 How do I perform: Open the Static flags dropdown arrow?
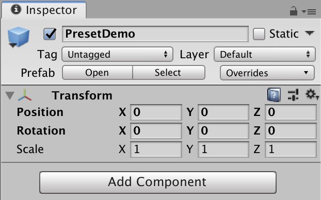[309, 33]
